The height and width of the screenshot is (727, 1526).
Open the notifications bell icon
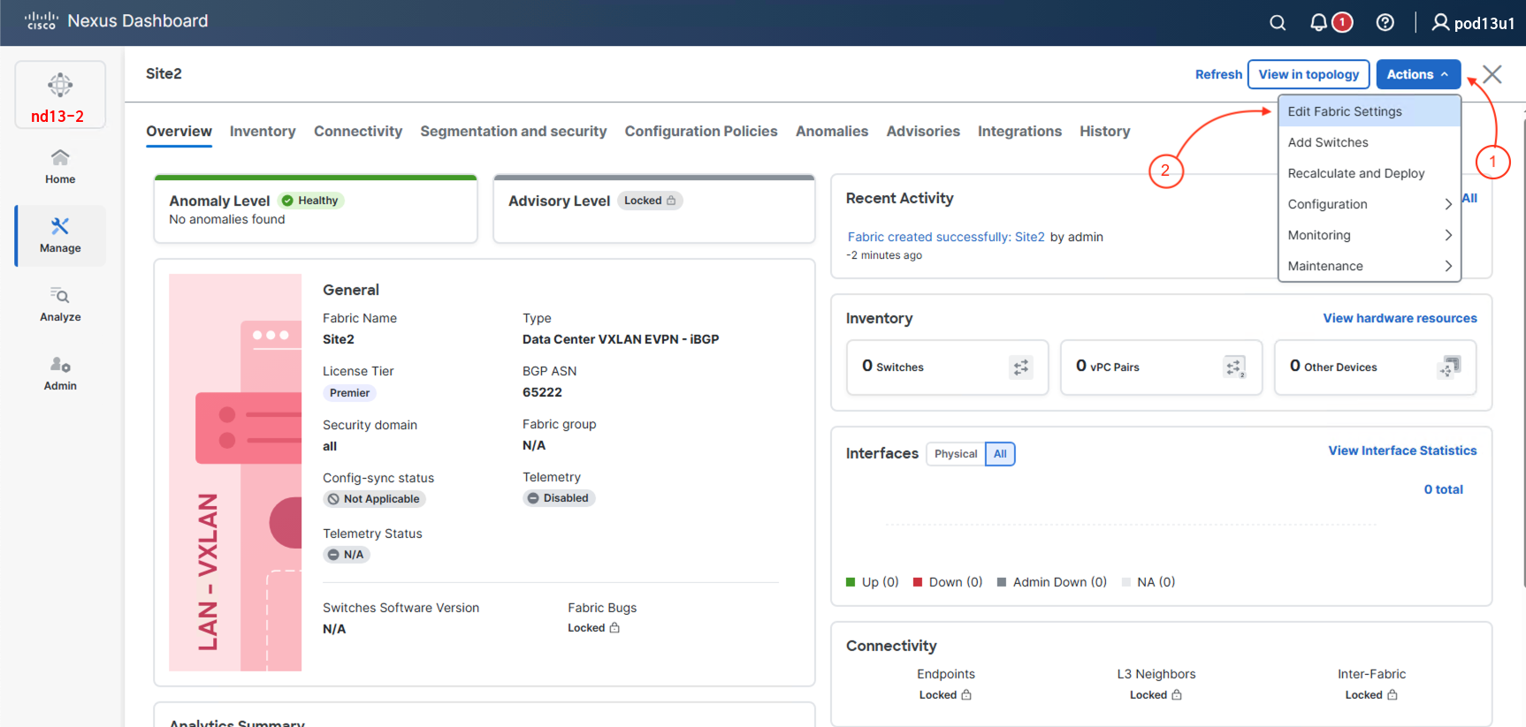(1318, 23)
